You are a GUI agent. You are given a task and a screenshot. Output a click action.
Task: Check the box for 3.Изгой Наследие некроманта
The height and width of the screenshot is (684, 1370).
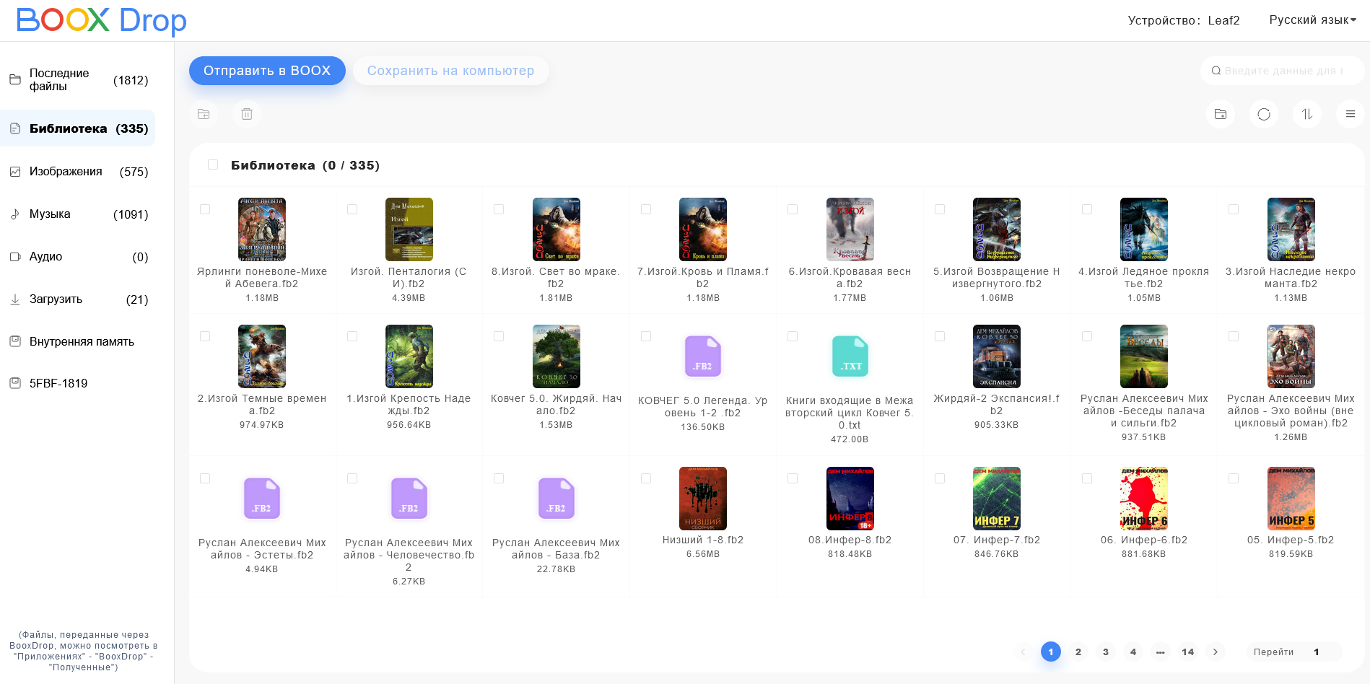pyautogui.click(x=1234, y=209)
